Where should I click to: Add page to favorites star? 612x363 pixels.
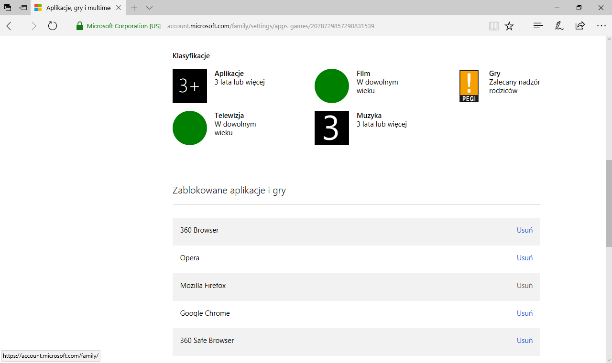tap(509, 26)
